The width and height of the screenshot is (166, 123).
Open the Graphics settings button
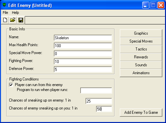click(141, 33)
